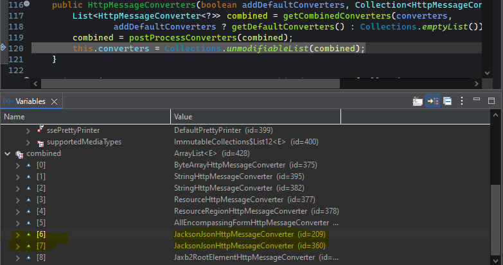503x265 pixels.
Task: Minimize the Variables view panel
Action: [477, 99]
